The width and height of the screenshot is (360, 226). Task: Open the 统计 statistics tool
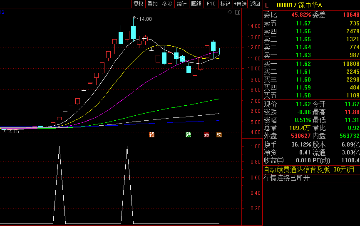pos(181,4)
